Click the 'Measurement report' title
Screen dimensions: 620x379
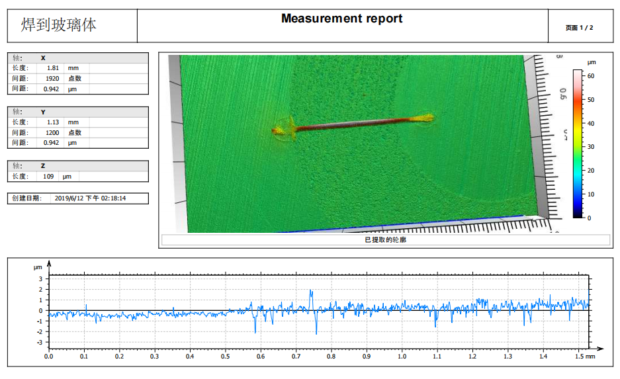point(341,19)
